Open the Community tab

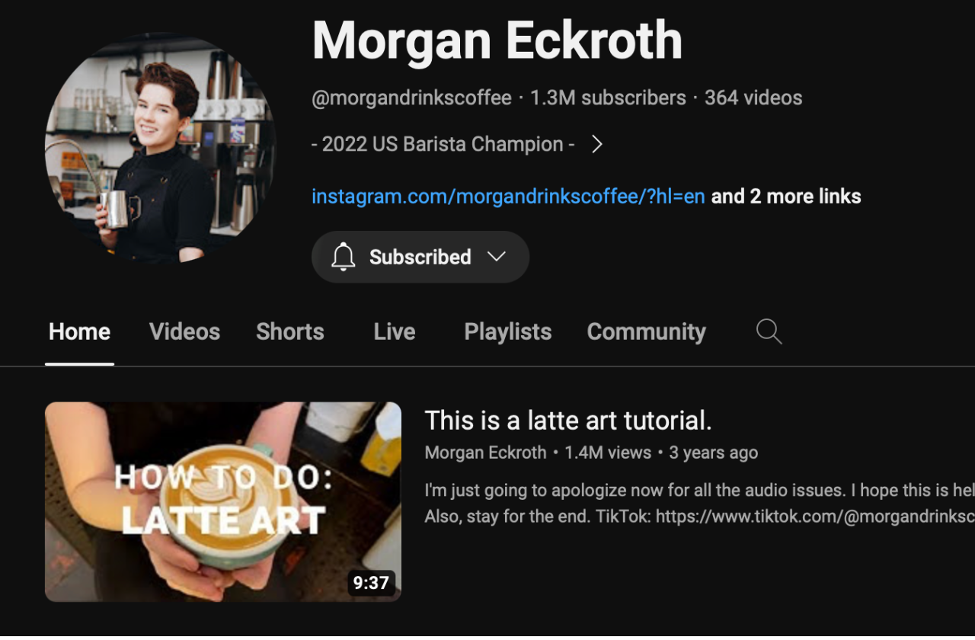tap(647, 331)
